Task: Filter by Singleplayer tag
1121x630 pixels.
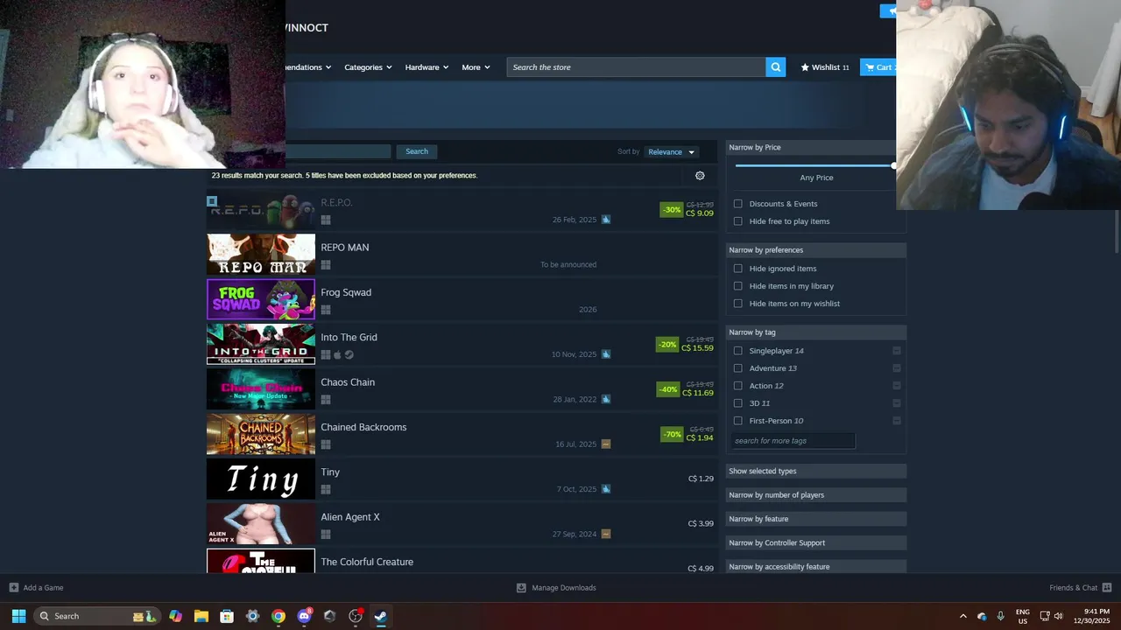Action: pyautogui.click(x=737, y=351)
